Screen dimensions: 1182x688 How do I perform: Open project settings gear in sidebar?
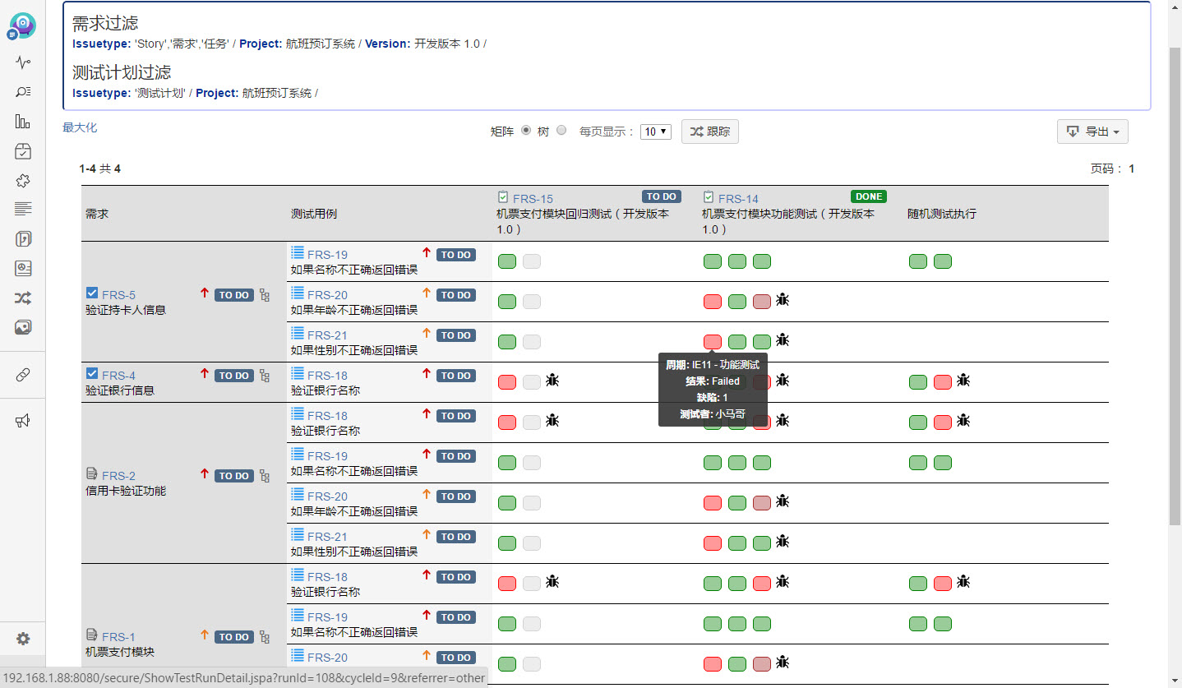[x=23, y=639]
